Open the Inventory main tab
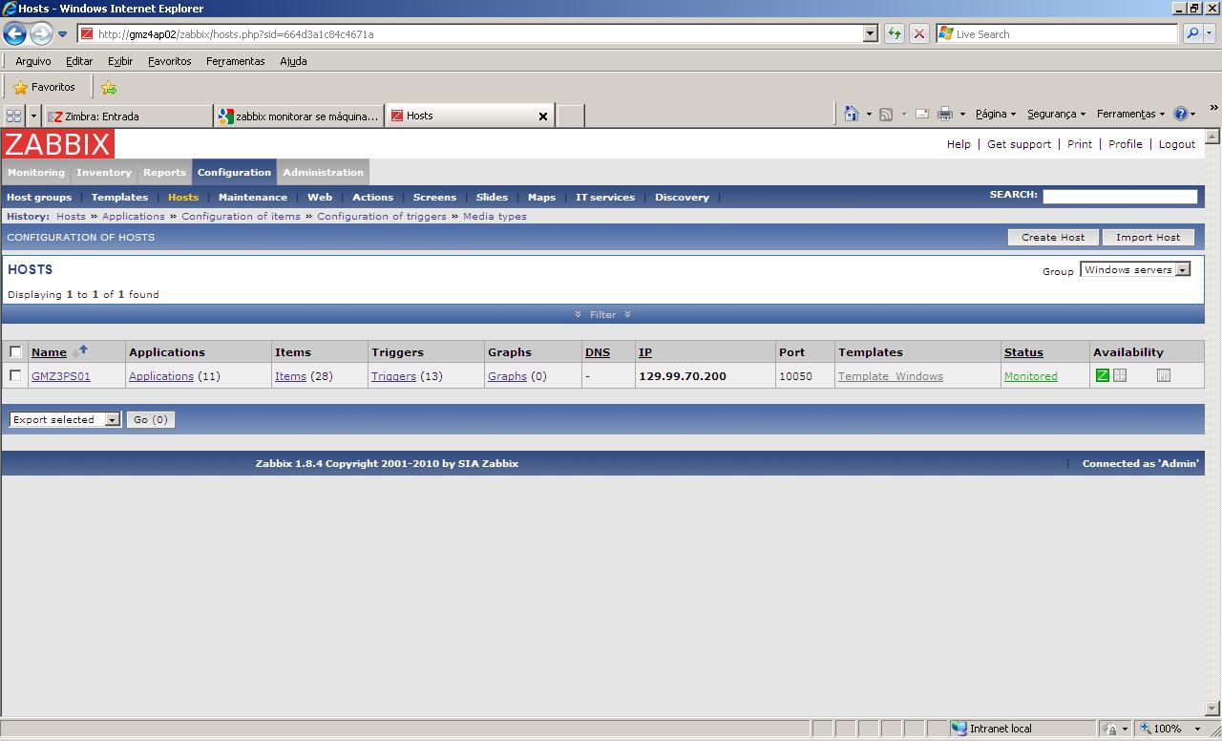The image size is (1222, 741). pyautogui.click(x=104, y=173)
